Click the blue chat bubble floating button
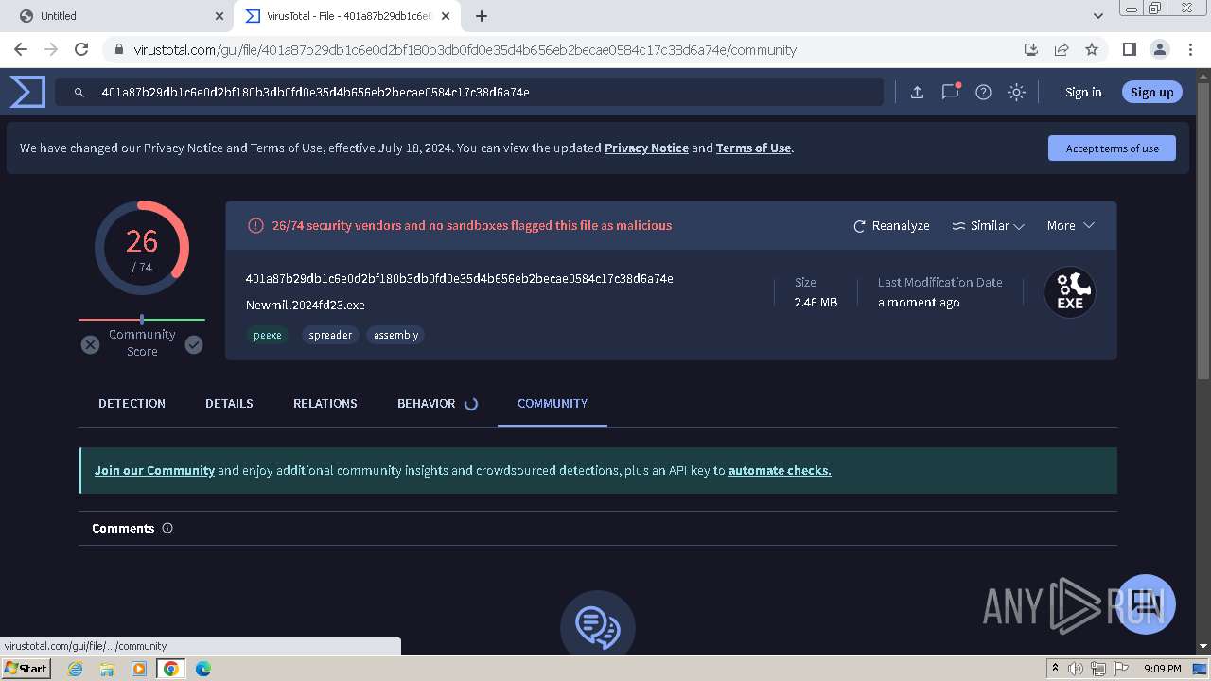Screen dimensions: 1211x681 tap(1145, 604)
